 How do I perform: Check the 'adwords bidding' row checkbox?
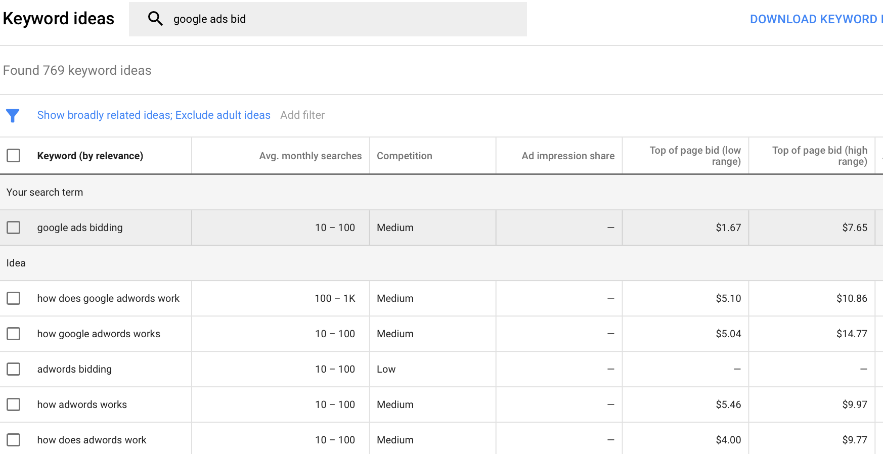click(14, 369)
